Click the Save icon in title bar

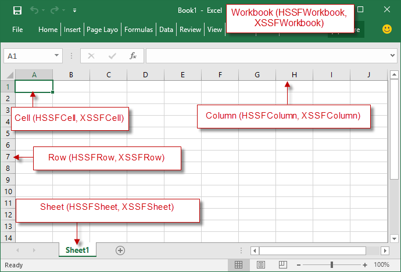pyautogui.click(x=17, y=10)
